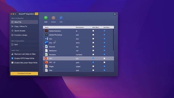Open Enable NTFS Read-Write tool
This screenshot has height=98, width=174.
coord(24,58)
